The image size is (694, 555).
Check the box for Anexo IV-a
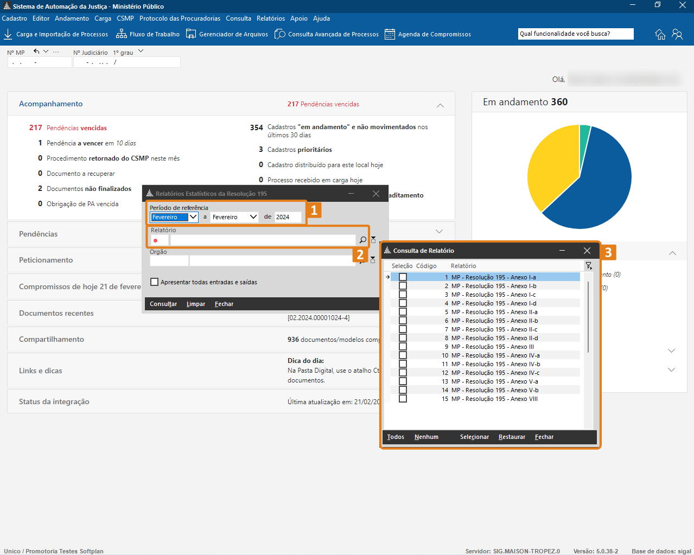tap(403, 355)
